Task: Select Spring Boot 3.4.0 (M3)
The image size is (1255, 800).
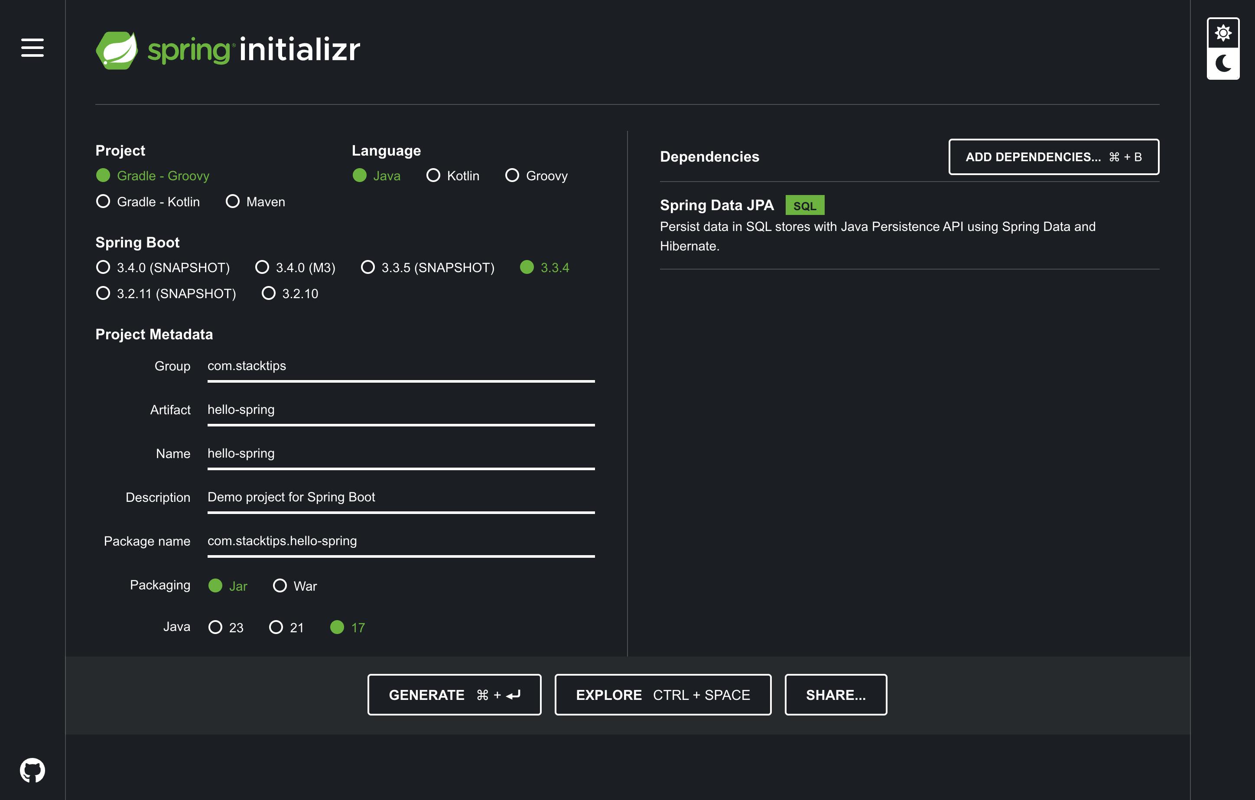Action: coord(295,267)
